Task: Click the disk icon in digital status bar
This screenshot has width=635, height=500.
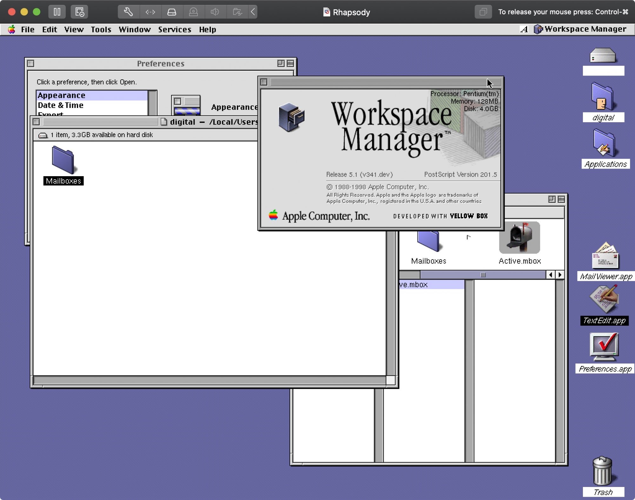Action: [x=43, y=135]
